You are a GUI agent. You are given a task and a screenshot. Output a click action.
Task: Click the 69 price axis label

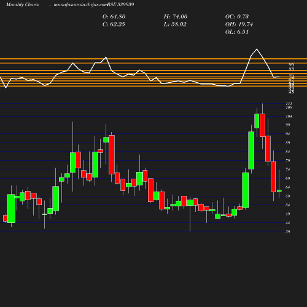pos(288,179)
